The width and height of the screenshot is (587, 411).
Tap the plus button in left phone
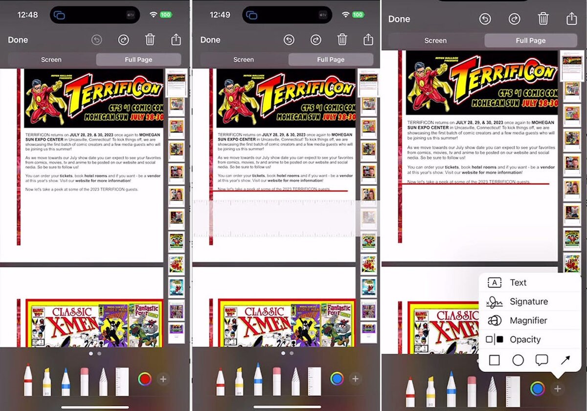pos(163,379)
